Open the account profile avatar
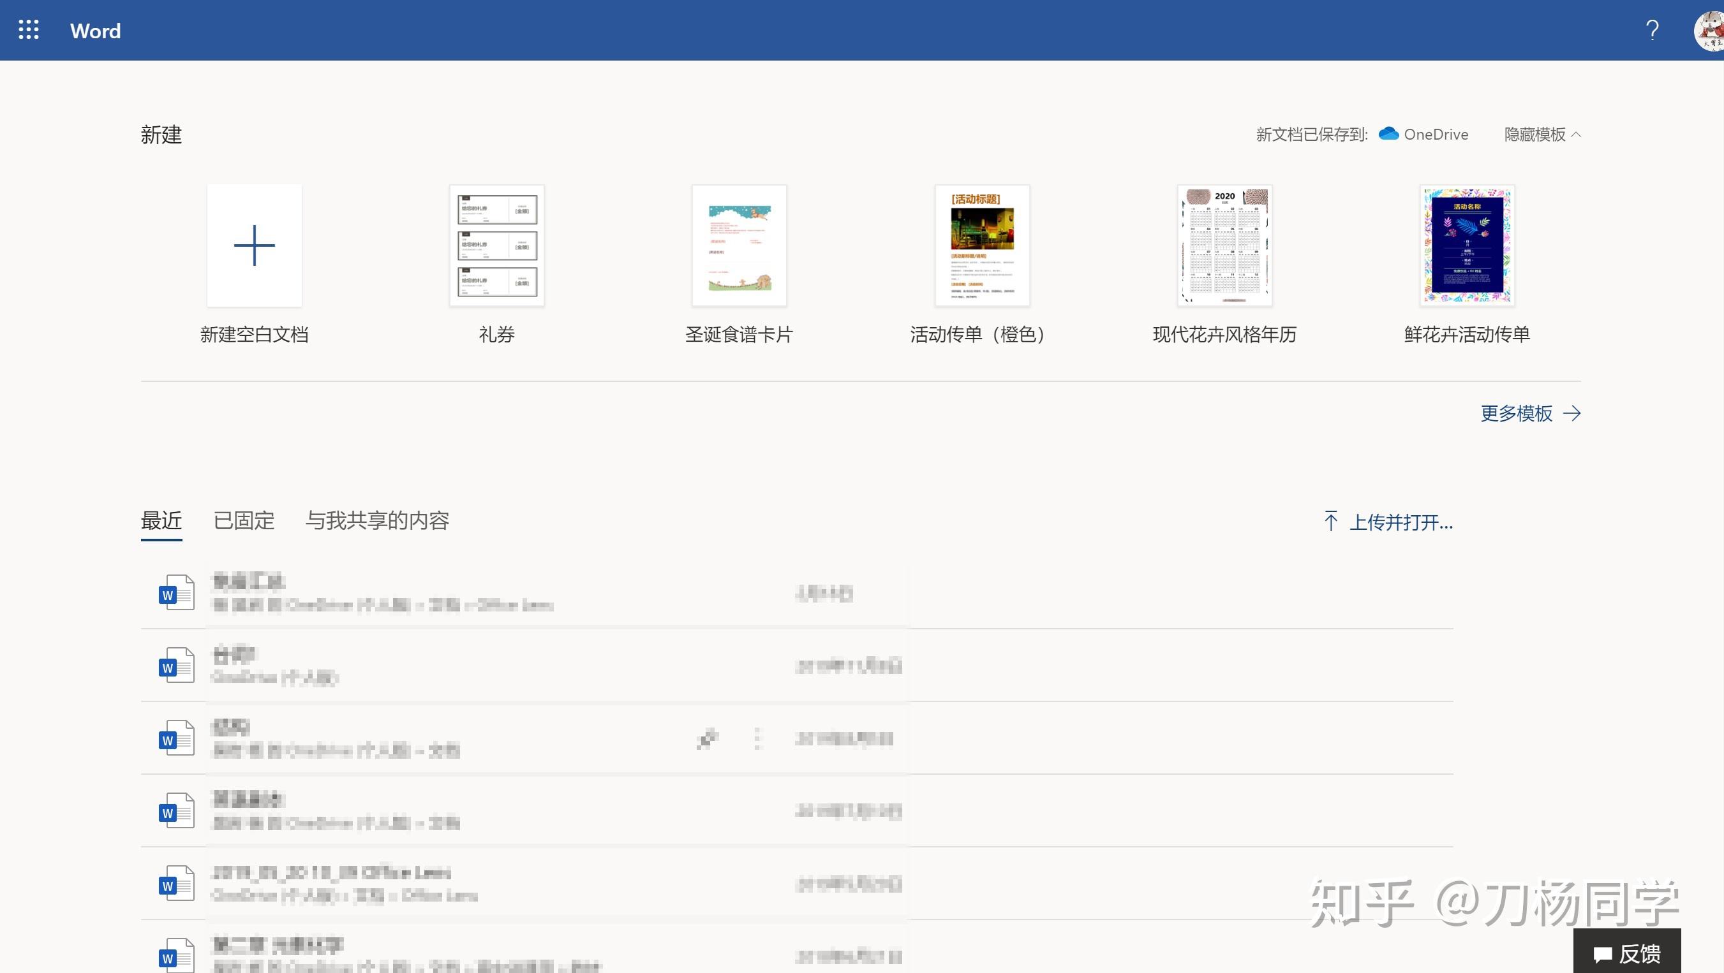The height and width of the screenshot is (973, 1724). tap(1709, 31)
